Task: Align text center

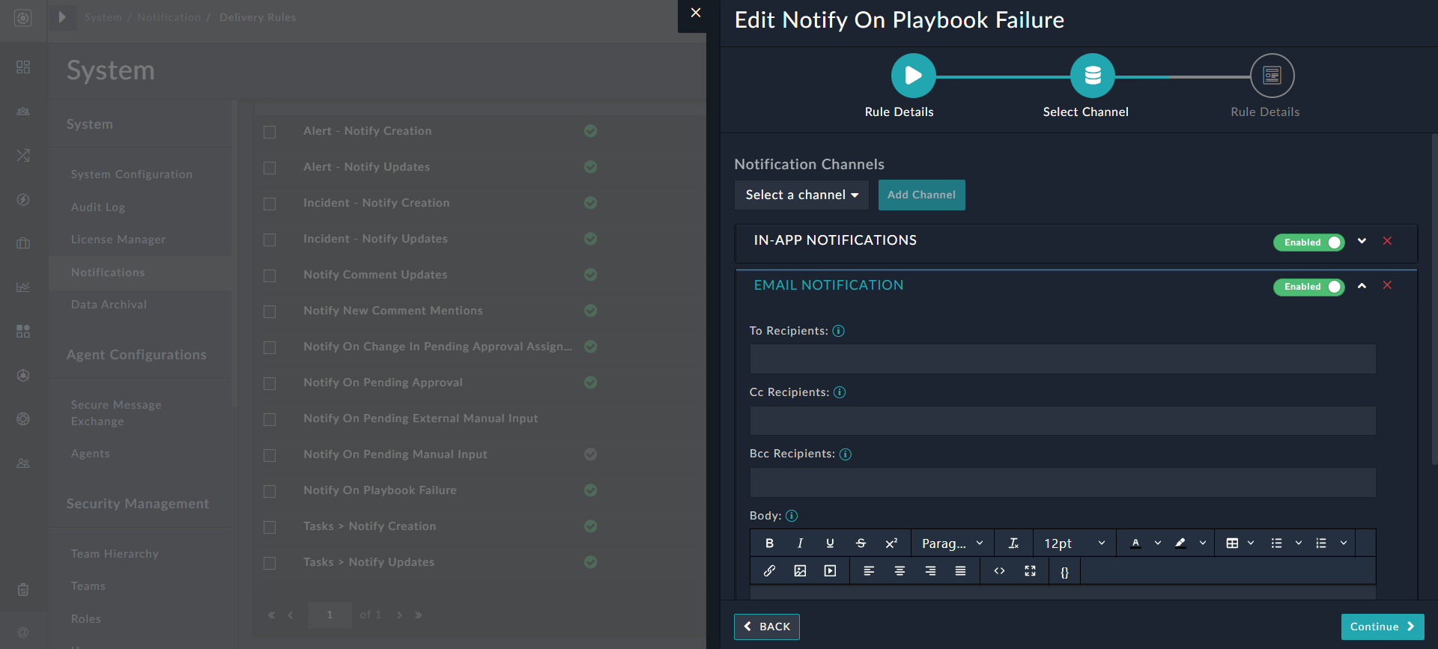Action: click(x=899, y=571)
